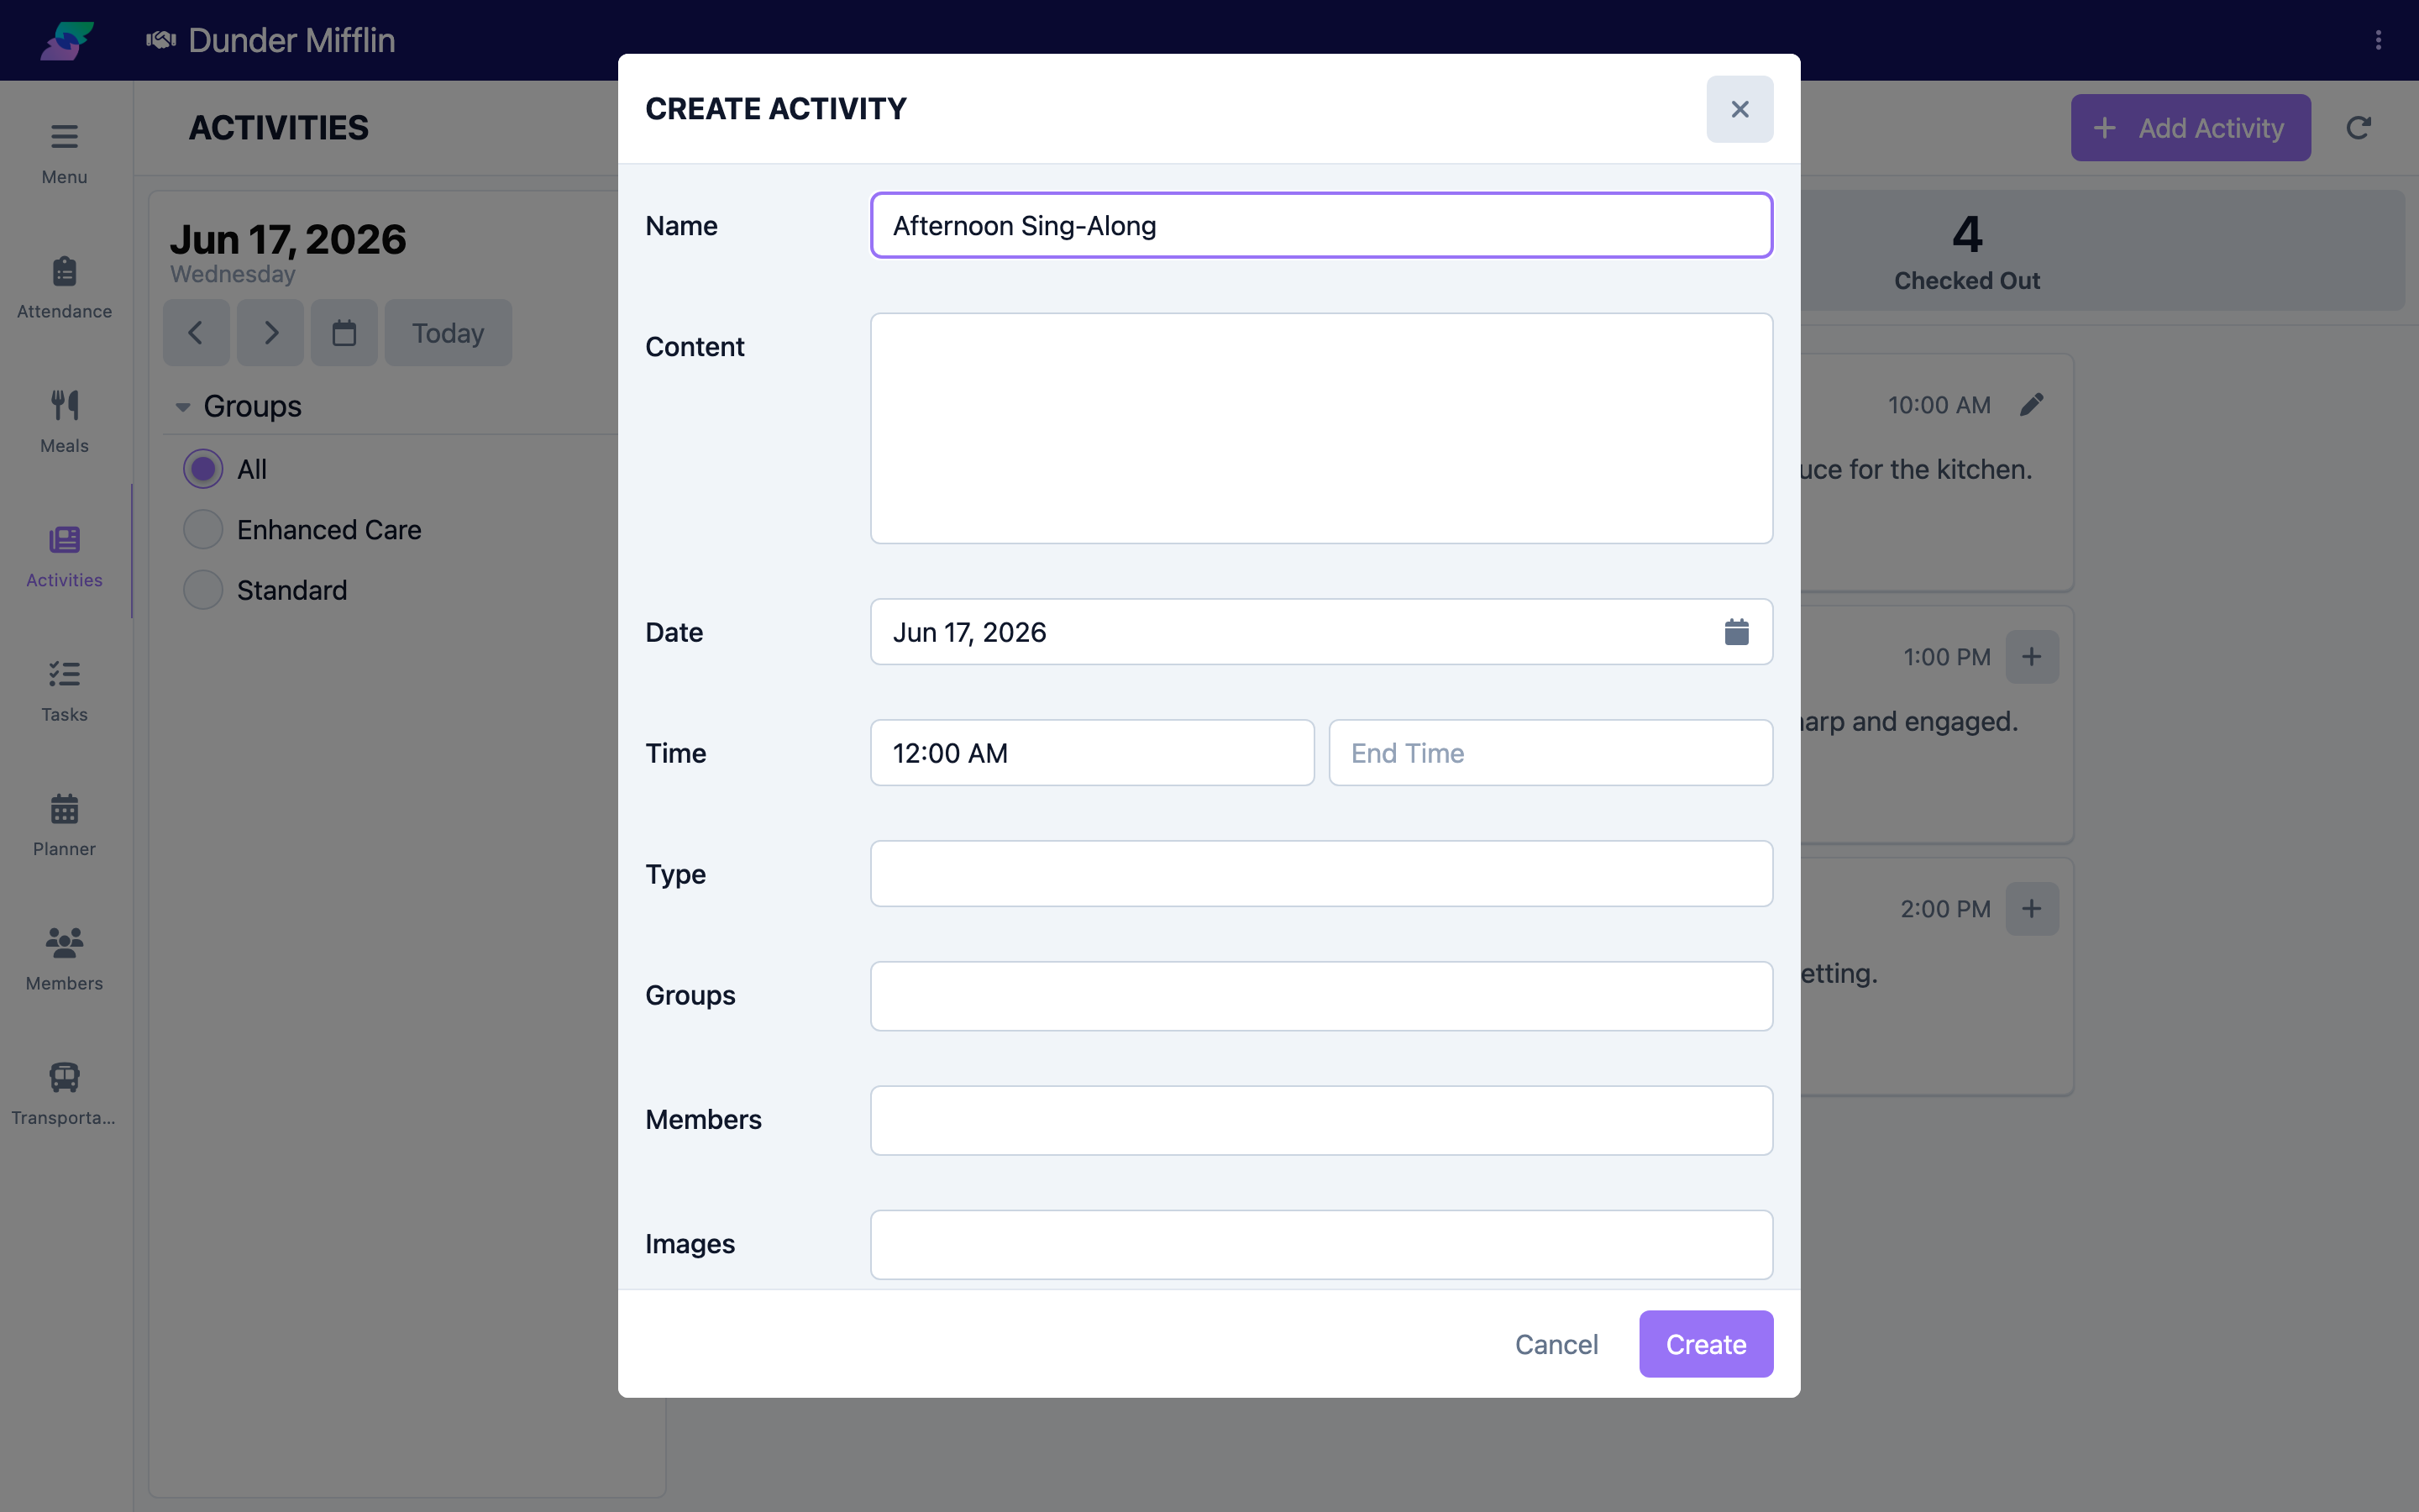Select the Enhanced Care radio
Viewport: 2419px width, 1512px height.
(203, 529)
